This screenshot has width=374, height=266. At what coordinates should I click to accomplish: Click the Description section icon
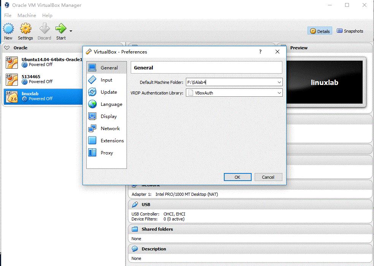(x=135, y=249)
